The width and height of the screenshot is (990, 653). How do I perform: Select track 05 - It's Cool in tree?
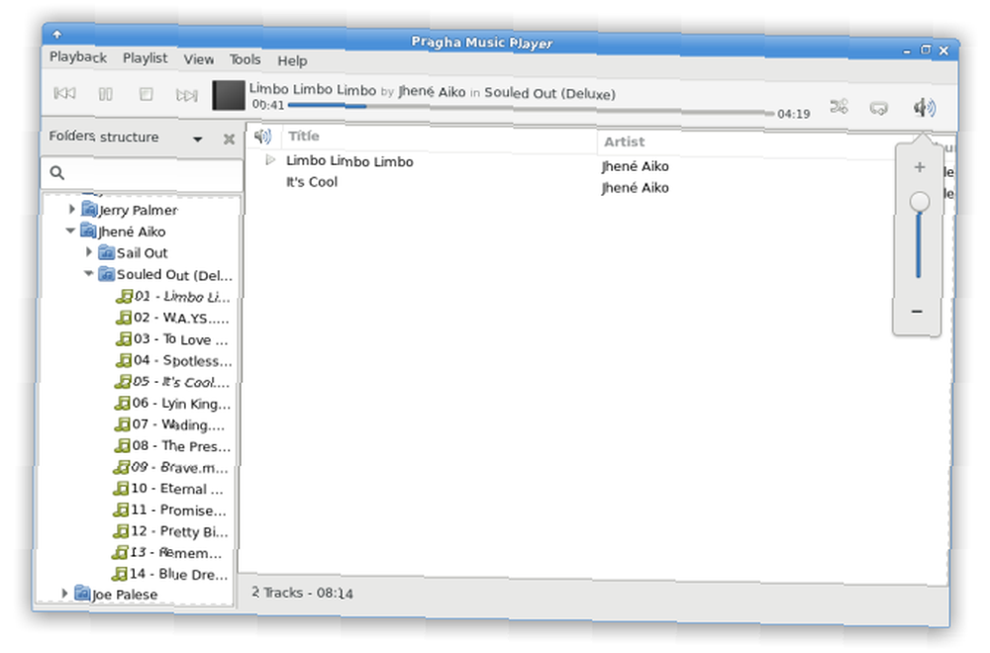172,382
